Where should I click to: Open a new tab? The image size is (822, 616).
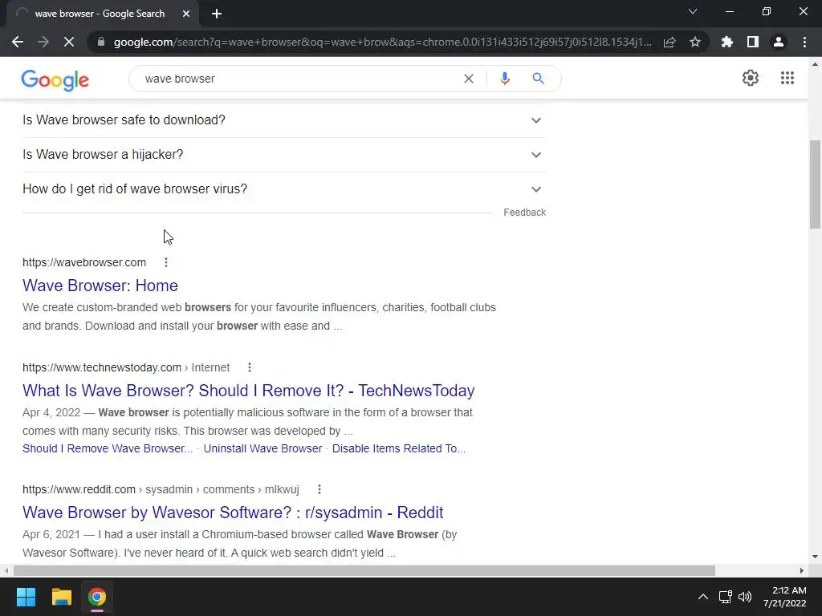point(217,14)
